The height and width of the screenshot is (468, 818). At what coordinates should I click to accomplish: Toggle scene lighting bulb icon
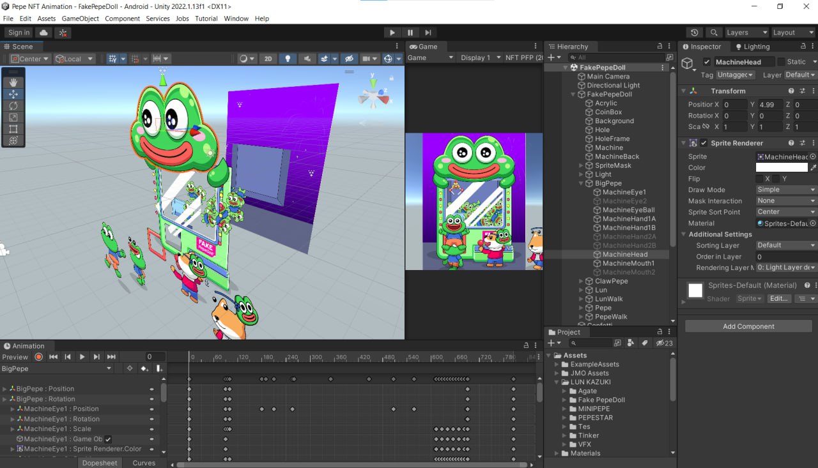[x=288, y=58]
